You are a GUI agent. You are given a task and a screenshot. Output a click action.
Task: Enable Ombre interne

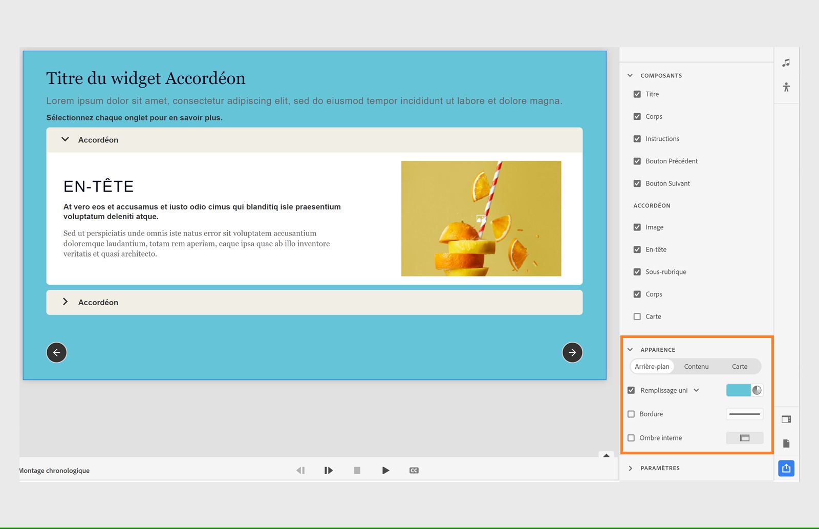pos(631,438)
